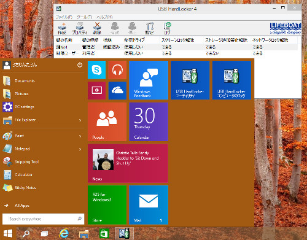307x240 pixels.
Task: Open the 設定 (Settings) tools icon in HardLocker
Action: (x=150, y=28)
